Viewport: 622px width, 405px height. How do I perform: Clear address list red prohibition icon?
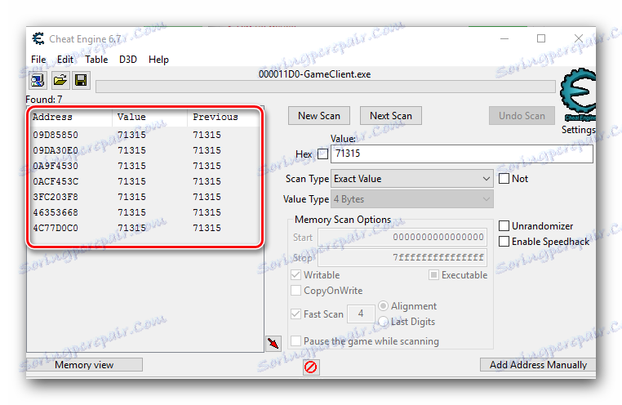pyautogui.click(x=311, y=367)
